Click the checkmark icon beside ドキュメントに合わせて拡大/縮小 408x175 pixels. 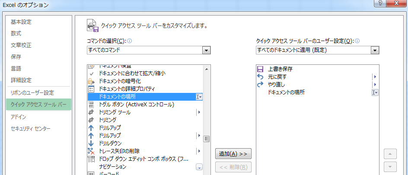91,73
